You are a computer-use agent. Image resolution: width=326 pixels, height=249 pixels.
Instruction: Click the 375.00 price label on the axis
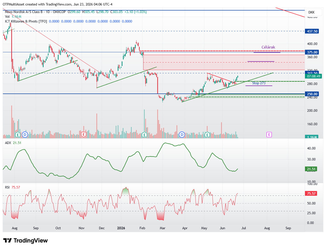312,52
